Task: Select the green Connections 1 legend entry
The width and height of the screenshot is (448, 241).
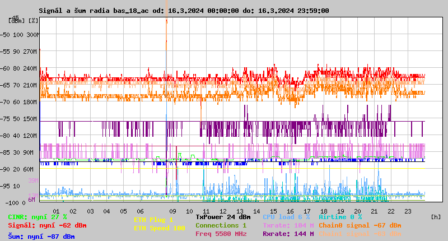Action: [221, 225]
